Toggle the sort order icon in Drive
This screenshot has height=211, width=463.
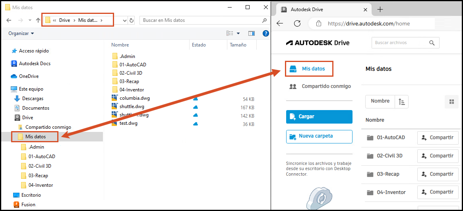click(401, 101)
